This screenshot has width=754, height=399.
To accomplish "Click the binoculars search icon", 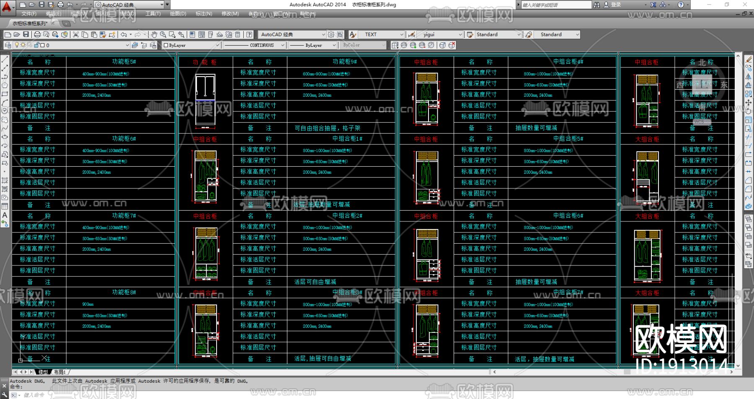I will coord(596,5).
